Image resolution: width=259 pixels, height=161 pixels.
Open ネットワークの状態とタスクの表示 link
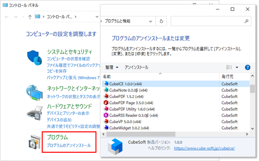74,97
